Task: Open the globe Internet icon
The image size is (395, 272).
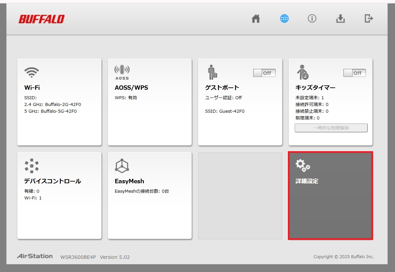Action: (x=284, y=19)
